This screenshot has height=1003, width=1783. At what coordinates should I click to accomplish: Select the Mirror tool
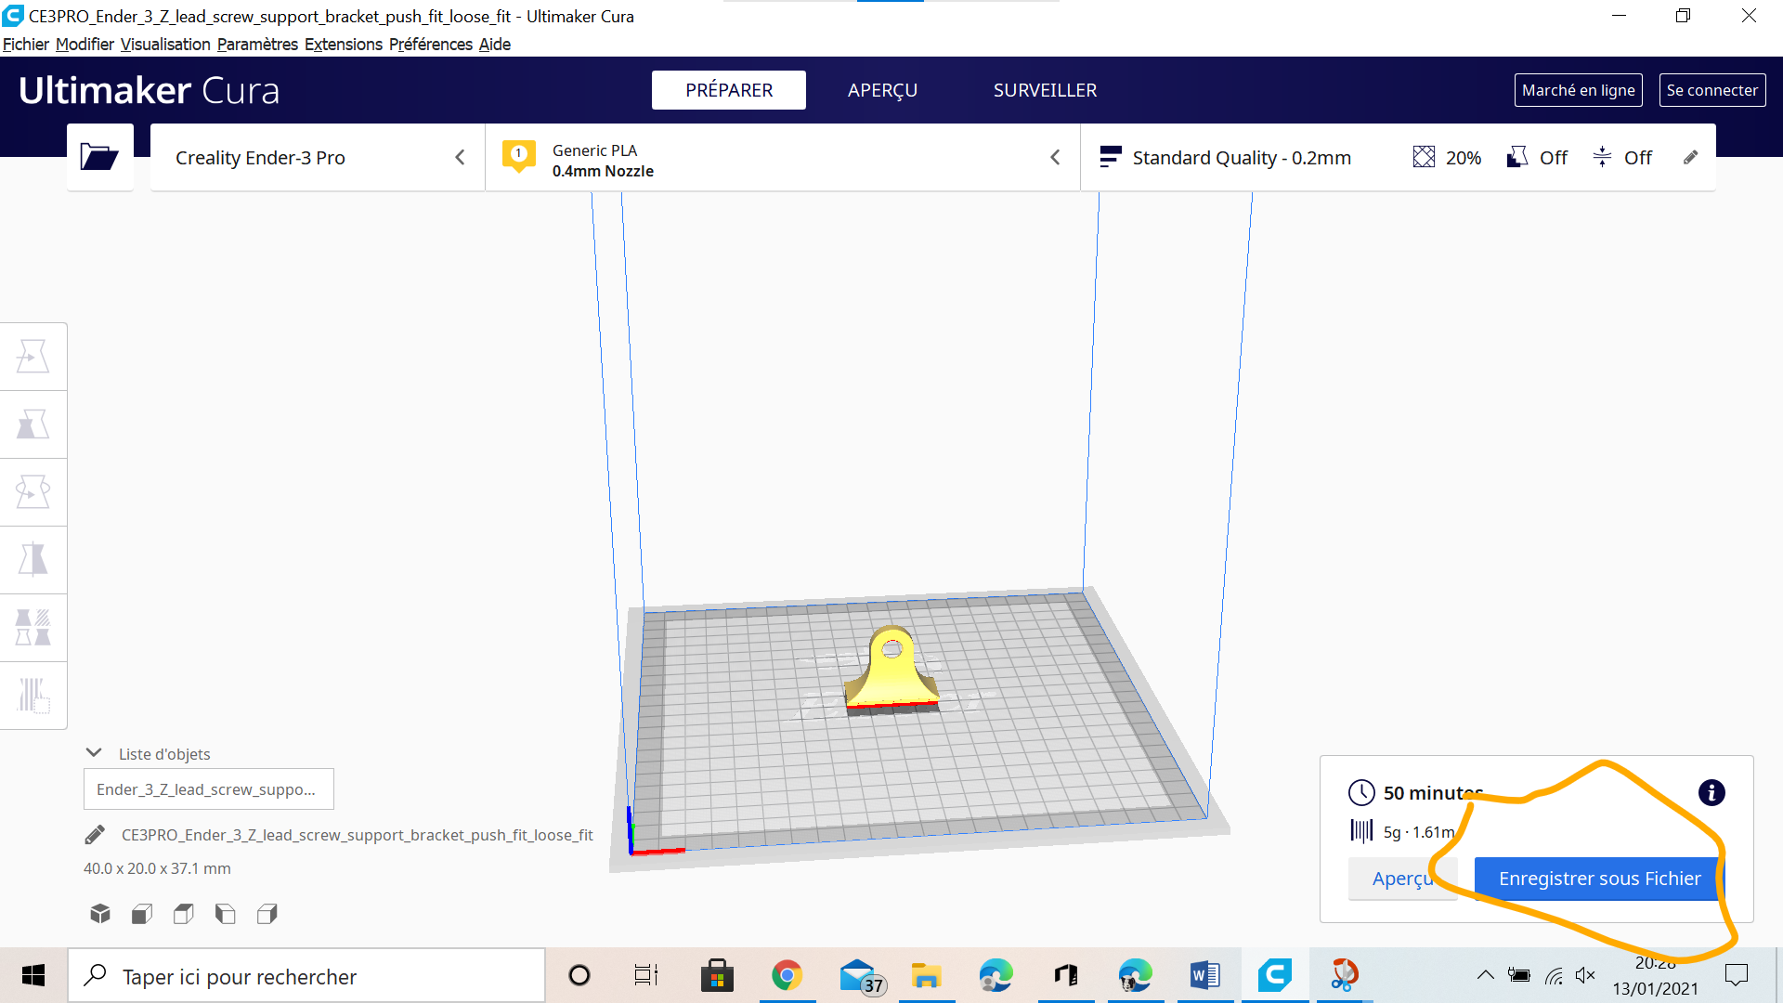click(x=33, y=560)
